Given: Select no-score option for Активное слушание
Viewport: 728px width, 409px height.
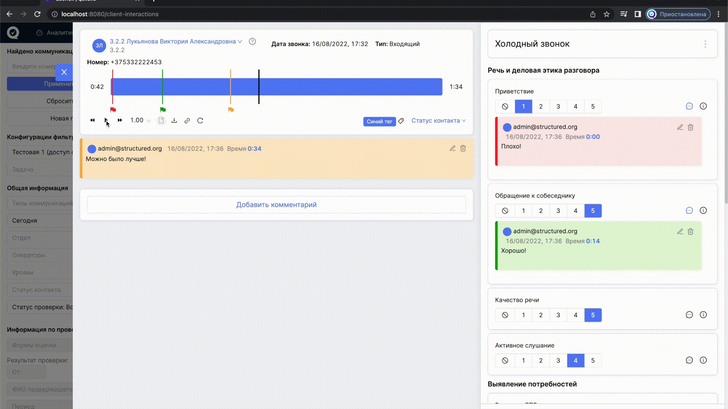Looking at the screenshot, I should point(505,361).
